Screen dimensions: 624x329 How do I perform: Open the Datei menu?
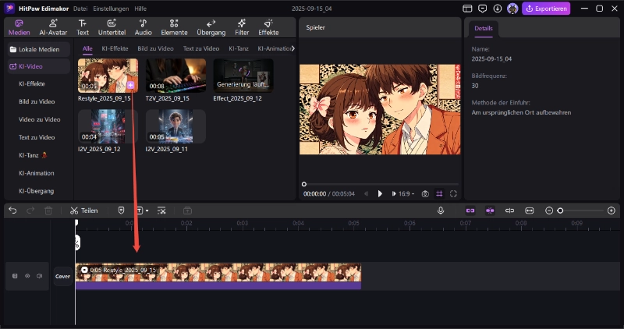(x=80, y=9)
